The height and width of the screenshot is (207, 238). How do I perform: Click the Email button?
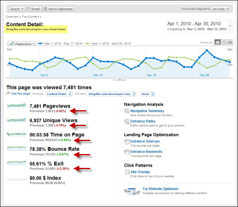pos(34,8)
